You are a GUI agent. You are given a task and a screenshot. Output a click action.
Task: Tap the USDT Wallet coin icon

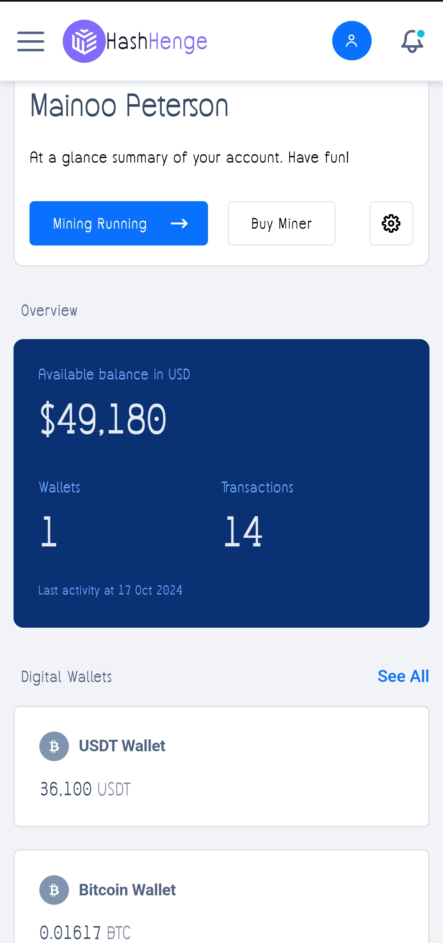click(54, 746)
